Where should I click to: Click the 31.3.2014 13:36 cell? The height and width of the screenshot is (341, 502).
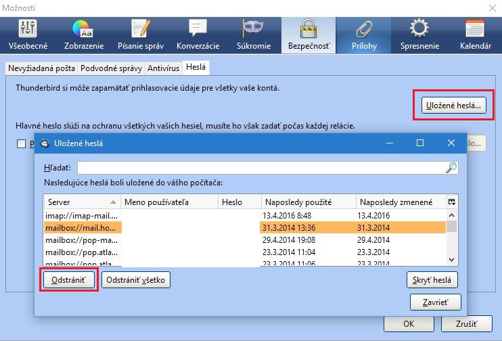(x=289, y=227)
